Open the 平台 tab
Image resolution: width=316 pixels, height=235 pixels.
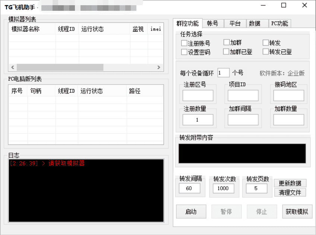tap(235, 23)
